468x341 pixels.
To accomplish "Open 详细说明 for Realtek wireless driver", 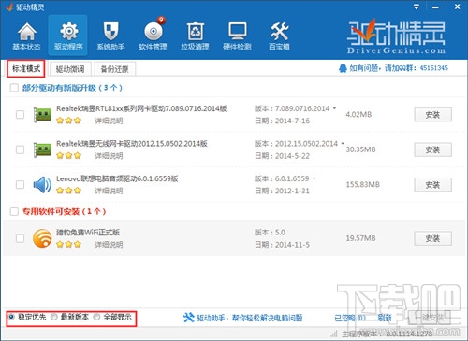I will (109, 155).
